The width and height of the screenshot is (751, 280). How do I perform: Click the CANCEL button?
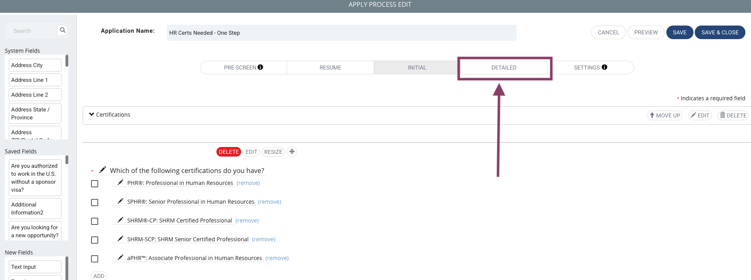608,32
